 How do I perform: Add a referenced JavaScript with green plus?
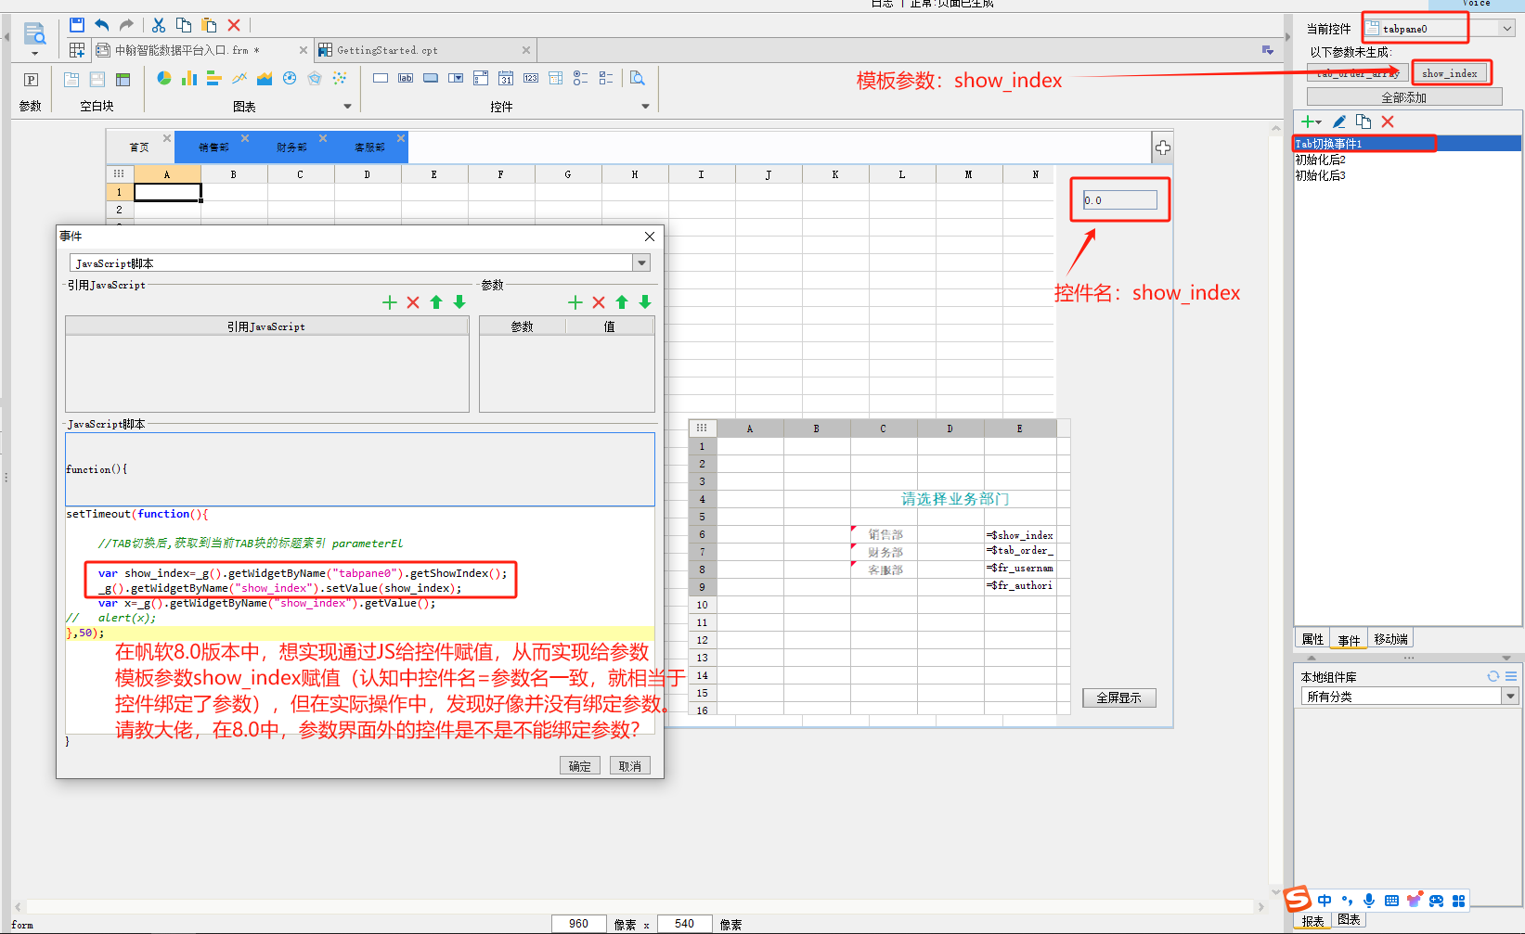[390, 302]
